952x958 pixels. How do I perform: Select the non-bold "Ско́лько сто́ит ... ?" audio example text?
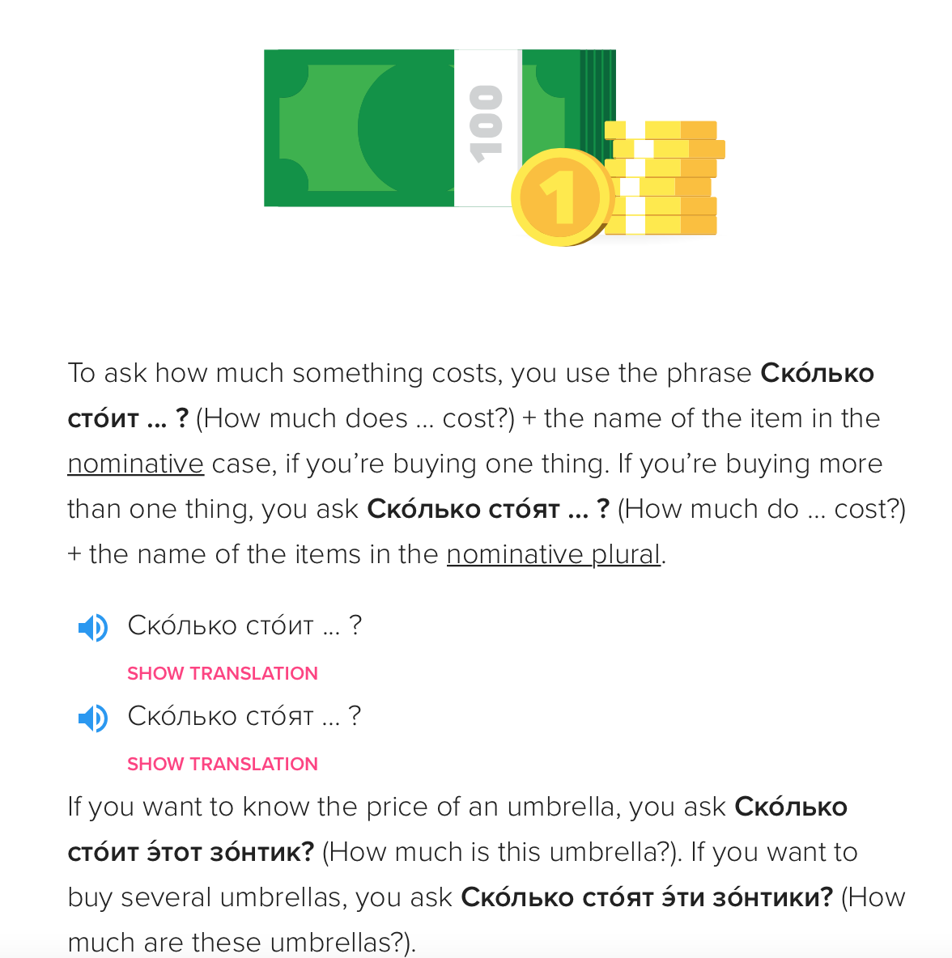(x=244, y=625)
